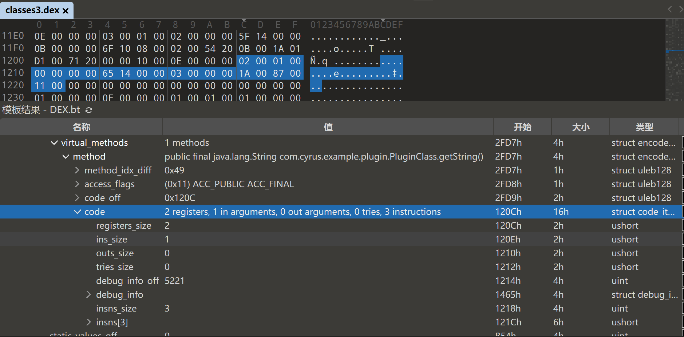684x337 pixels.
Task: Click the 2FD9h start address cell
Action: click(508, 198)
